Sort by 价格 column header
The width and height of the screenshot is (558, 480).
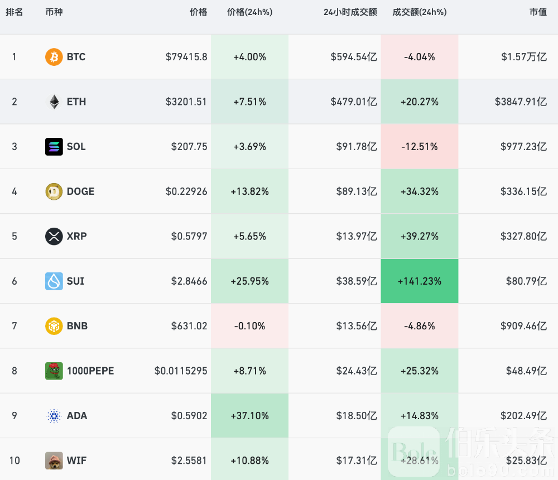pos(199,12)
